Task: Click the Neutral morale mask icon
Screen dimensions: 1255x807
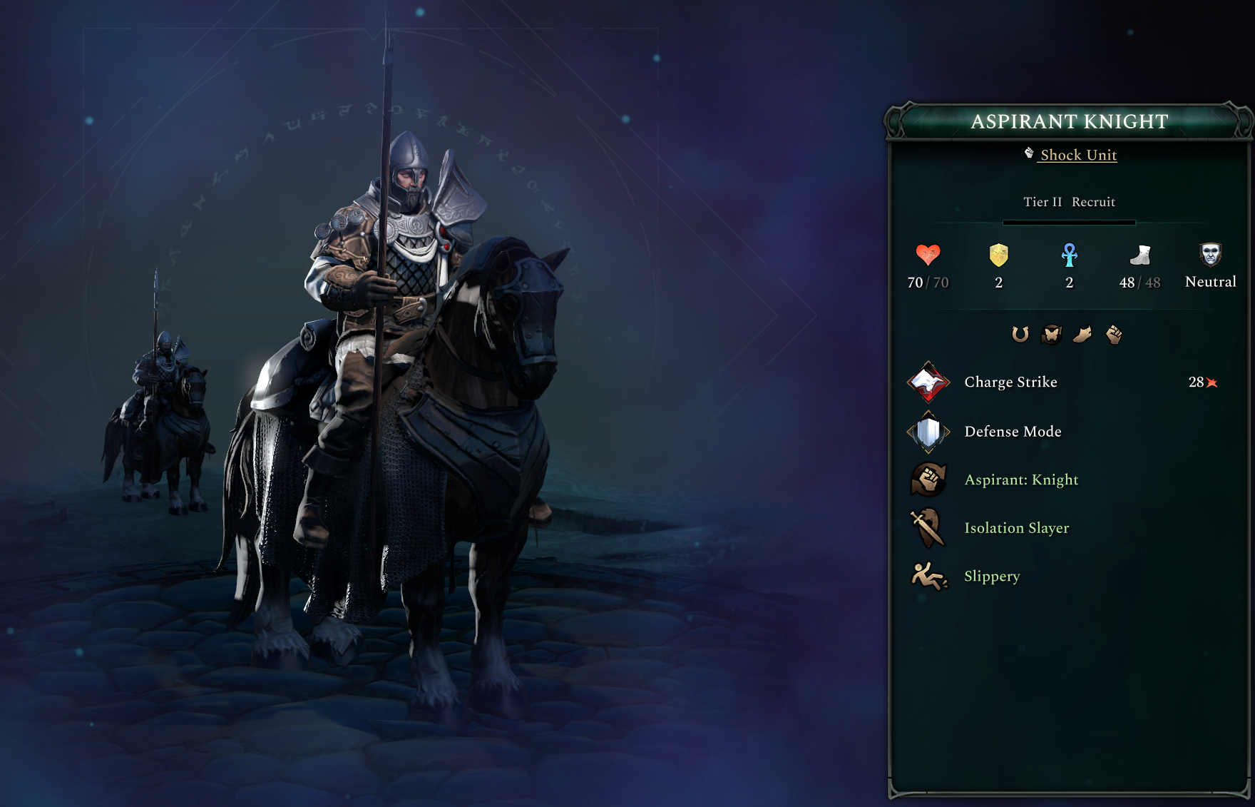Action: [1210, 254]
